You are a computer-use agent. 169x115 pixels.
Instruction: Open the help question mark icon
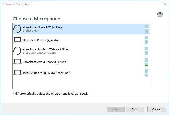160,14
